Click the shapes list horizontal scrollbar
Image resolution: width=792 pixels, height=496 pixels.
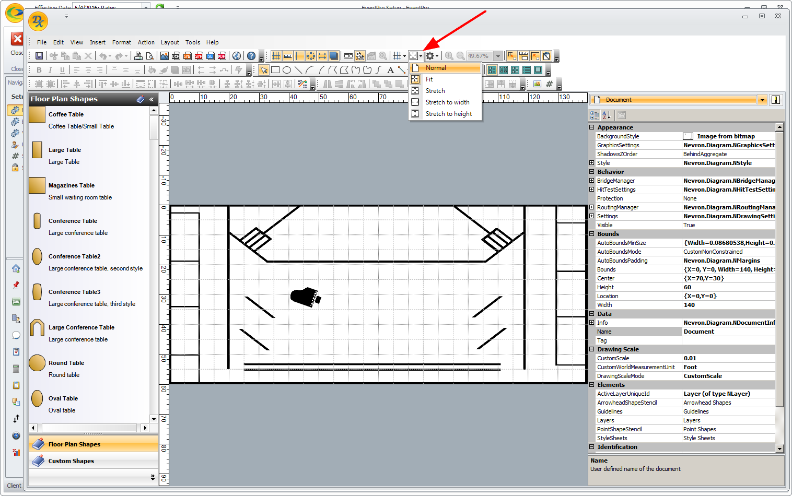pos(89,428)
